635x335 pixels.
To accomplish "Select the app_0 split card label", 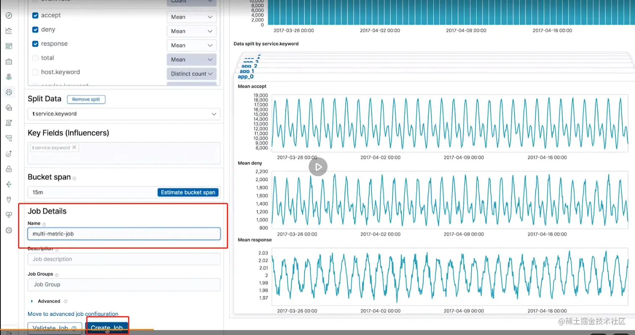I will [246, 76].
